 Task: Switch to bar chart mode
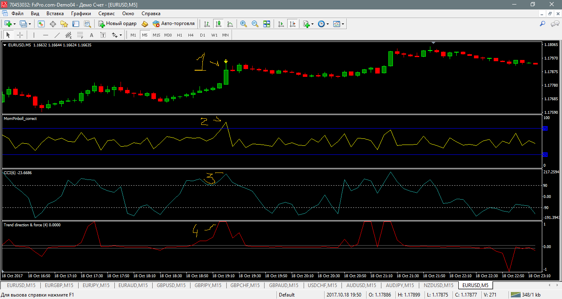pyautogui.click(x=207, y=24)
